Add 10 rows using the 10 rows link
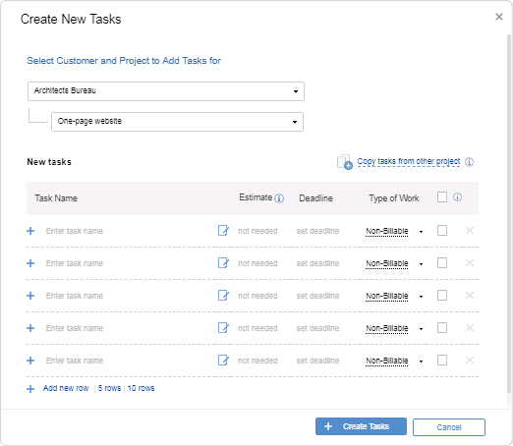The width and height of the screenshot is (513, 446). [141, 388]
